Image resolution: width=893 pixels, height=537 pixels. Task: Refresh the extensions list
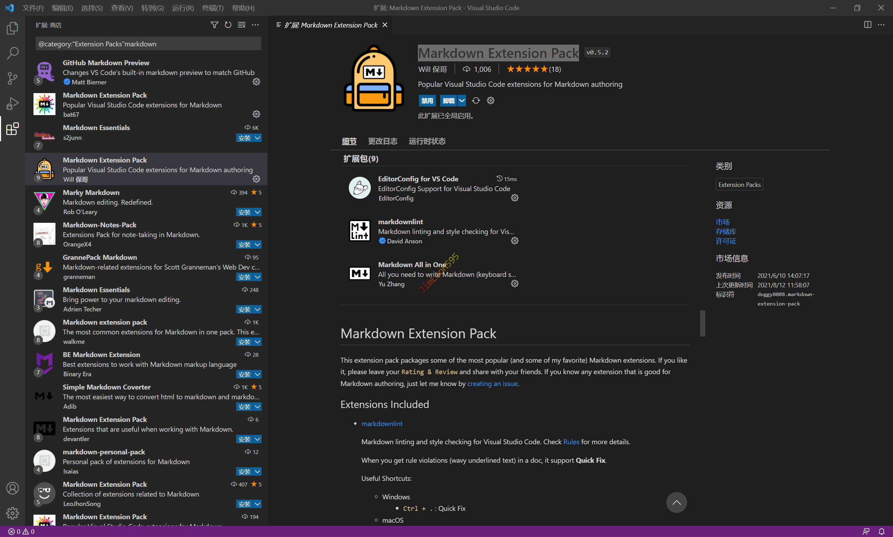coord(228,25)
